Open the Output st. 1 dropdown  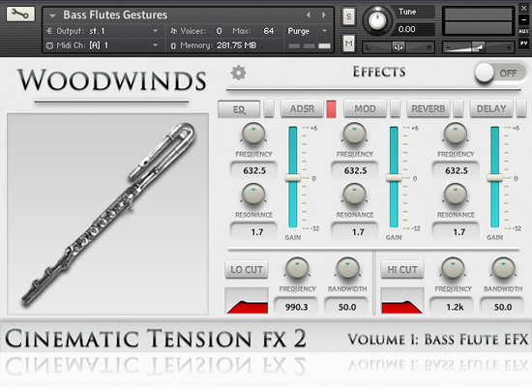point(102,31)
